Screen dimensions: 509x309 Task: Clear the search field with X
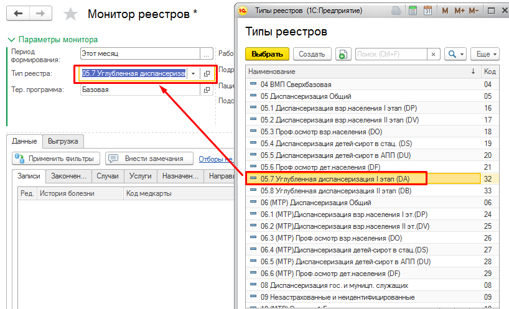pos(433,54)
